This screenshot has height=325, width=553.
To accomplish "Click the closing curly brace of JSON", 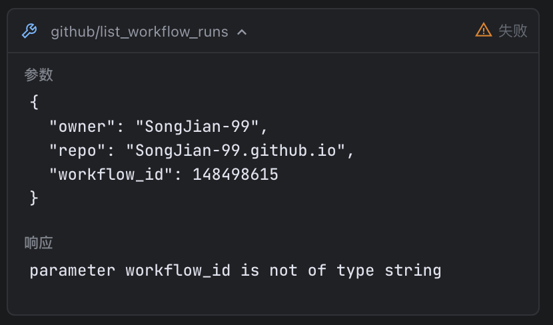I will [35, 198].
